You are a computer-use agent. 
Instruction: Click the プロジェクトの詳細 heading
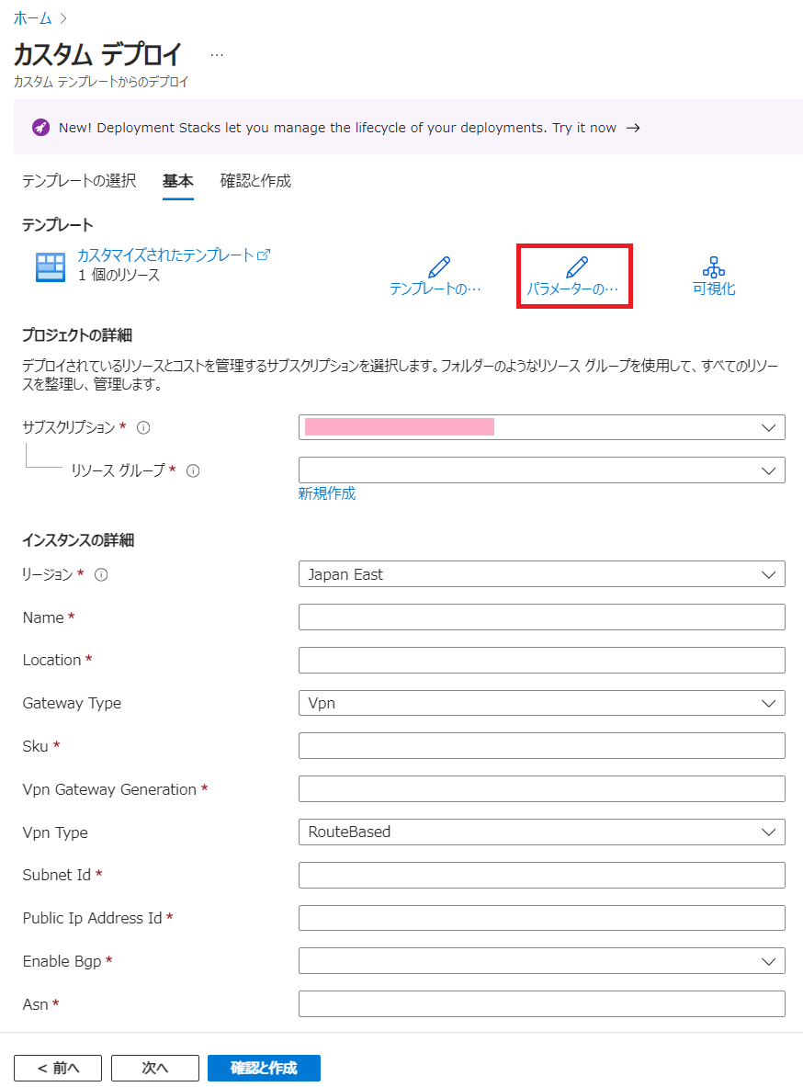[x=77, y=335]
